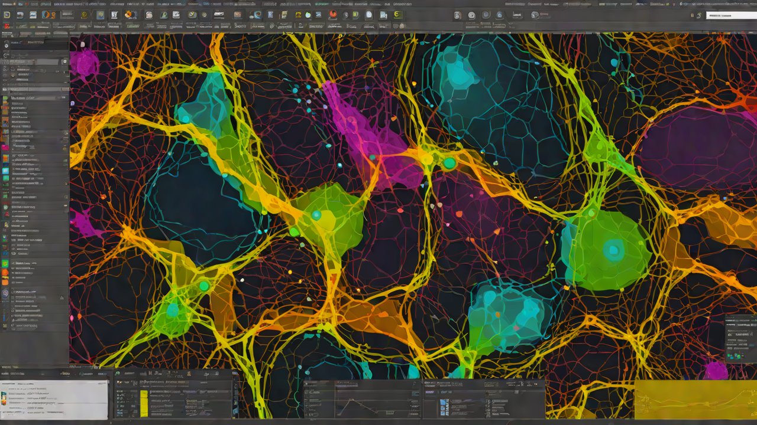Toggle the teal squares in small right panel
Image resolution: width=757 pixels, height=425 pixels.
pos(734,356)
